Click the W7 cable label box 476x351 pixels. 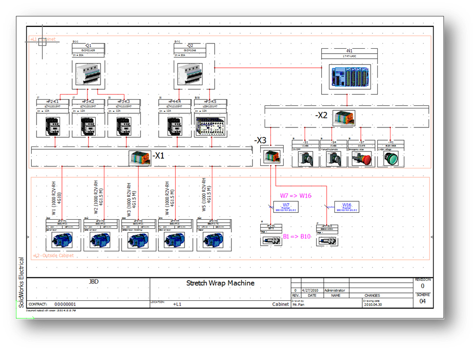[286, 207]
